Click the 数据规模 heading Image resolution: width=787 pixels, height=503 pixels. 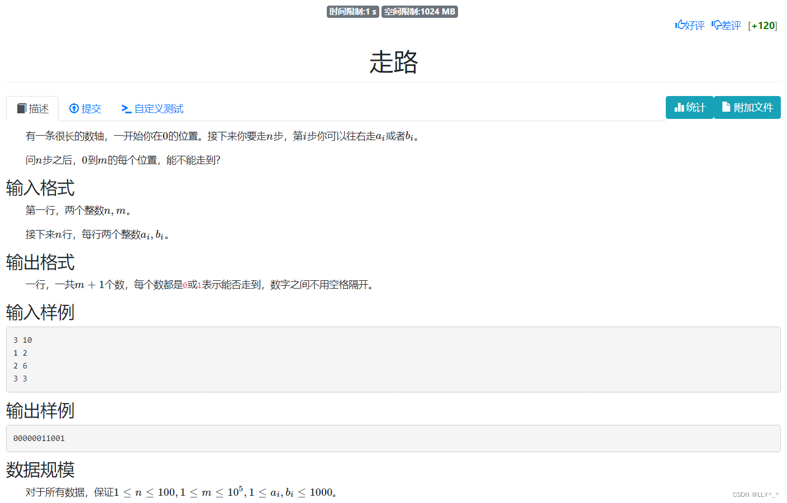click(40, 470)
